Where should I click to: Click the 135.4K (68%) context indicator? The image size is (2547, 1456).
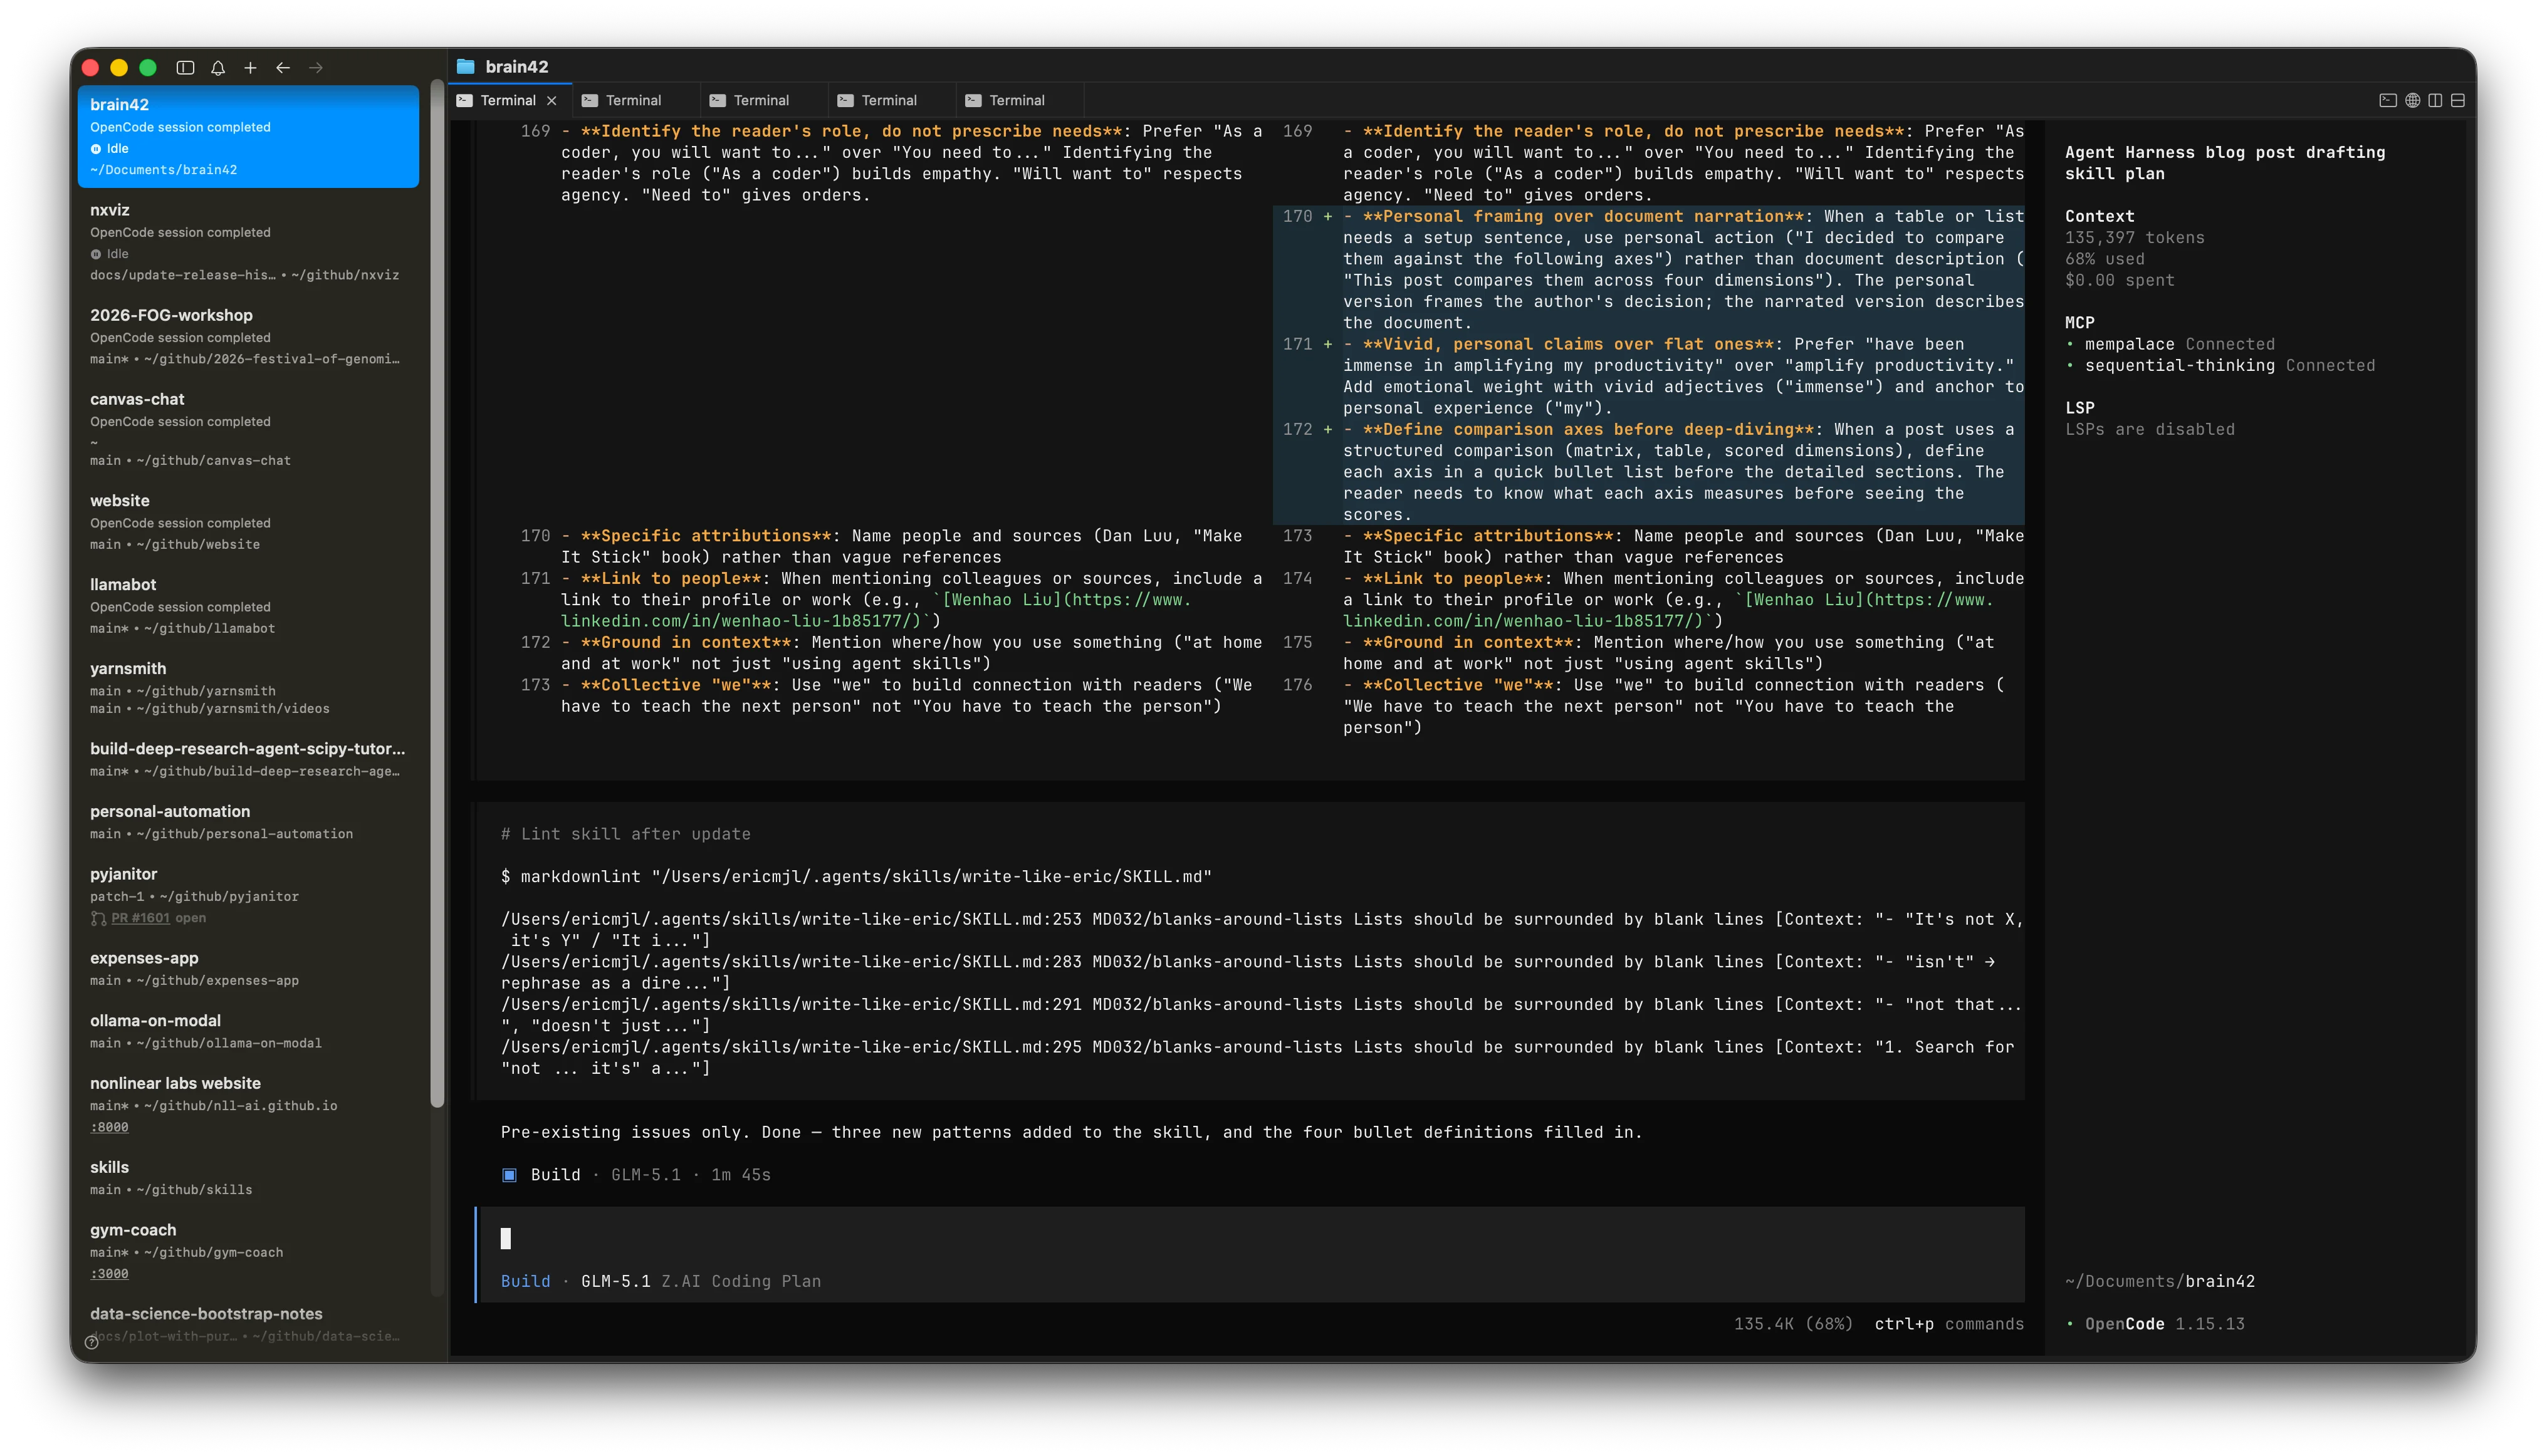[1792, 1324]
